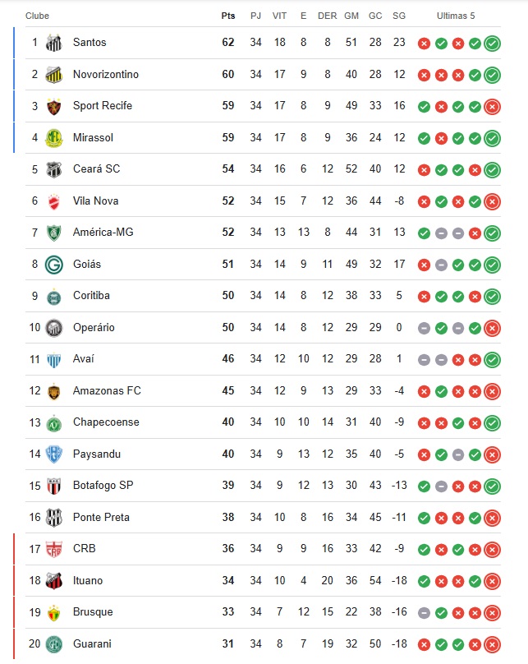This screenshot has height=664, width=528.
Task: Select the SG column header
Action: coord(399,16)
